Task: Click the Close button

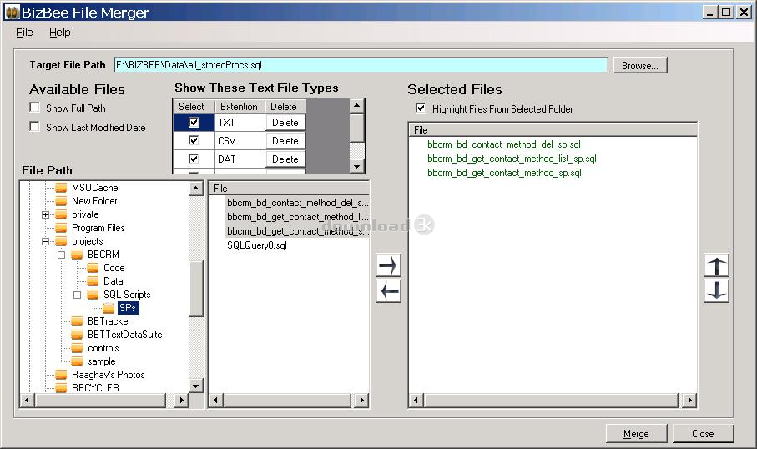Action: point(703,433)
